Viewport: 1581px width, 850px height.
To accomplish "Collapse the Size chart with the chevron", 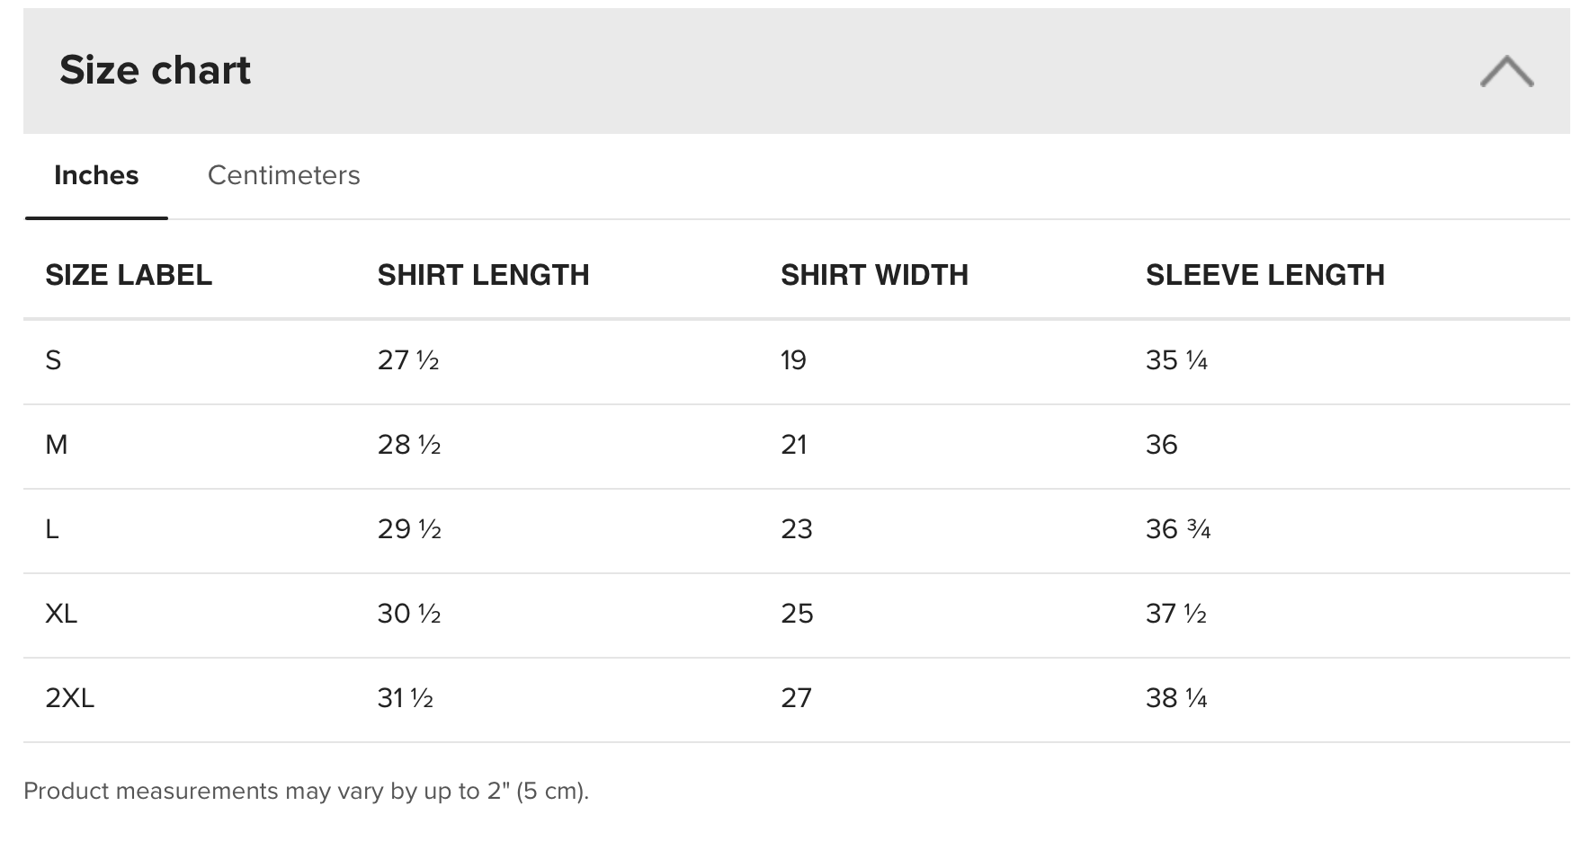I will coord(1506,71).
